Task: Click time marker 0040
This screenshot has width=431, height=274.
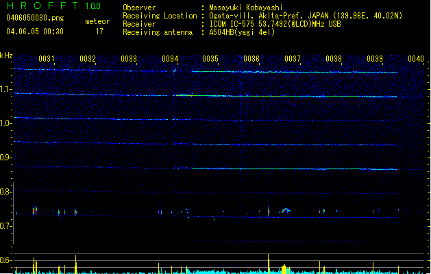Action: [416, 59]
